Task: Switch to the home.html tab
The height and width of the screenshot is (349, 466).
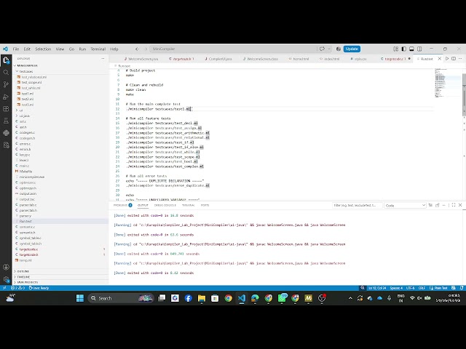Action: click(299, 59)
